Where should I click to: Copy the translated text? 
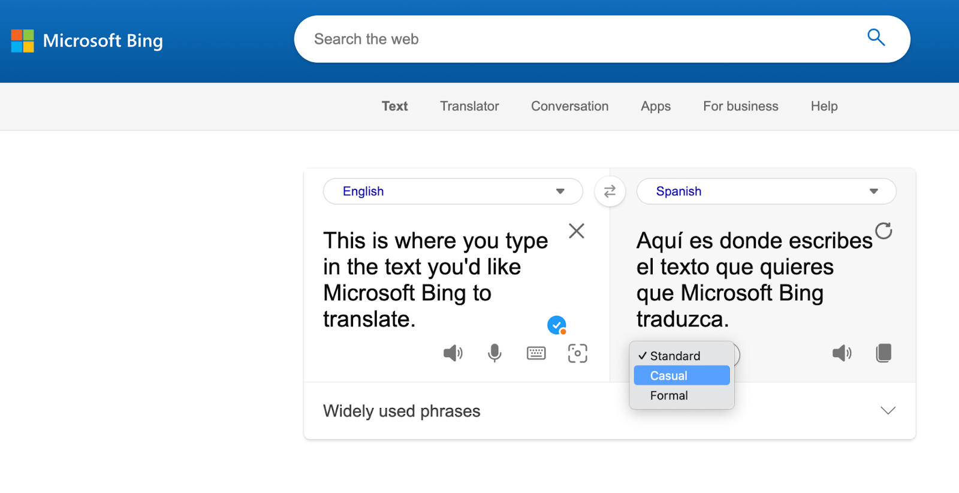pos(883,353)
